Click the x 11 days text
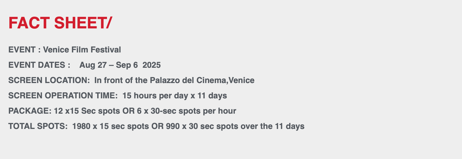Viewport: 462px width, 159px height. coord(209,96)
